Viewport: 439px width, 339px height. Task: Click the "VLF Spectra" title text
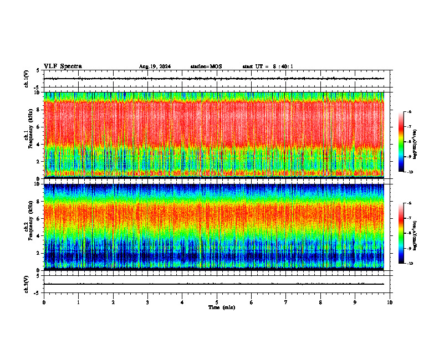click(63, 66)
